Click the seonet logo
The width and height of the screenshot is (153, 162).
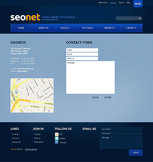click(x=25, y=17)
